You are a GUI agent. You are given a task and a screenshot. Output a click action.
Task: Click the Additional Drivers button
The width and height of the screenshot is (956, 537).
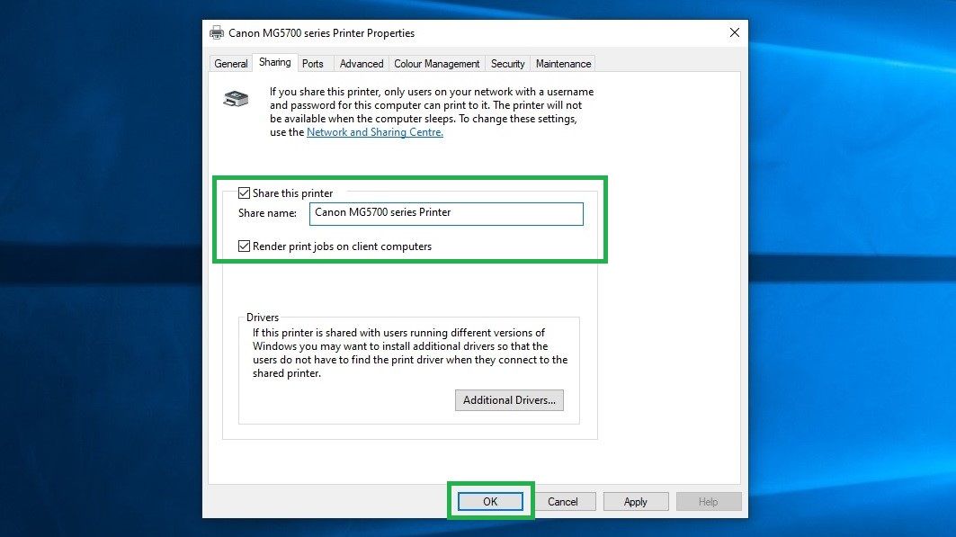click(509, 399)
